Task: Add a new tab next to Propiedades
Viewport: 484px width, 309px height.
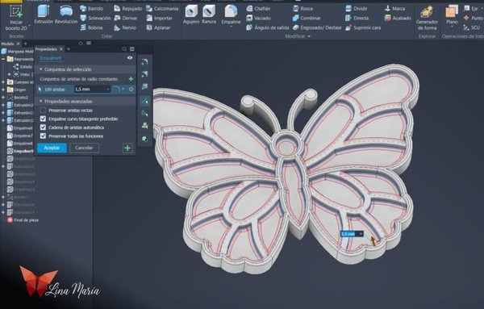Action: pyautogui.click(x=69, y=48)
